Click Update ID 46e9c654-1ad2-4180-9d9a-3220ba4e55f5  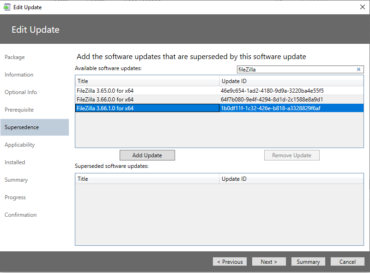click(272, 91)
